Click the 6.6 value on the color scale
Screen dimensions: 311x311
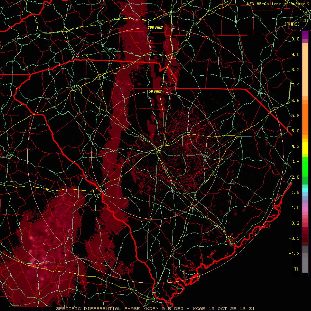295,100
